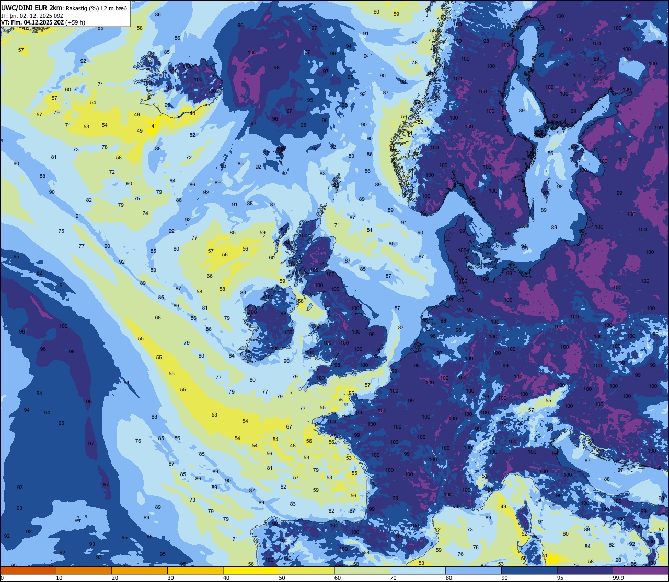Click the "UWC/DINI EUR 2km" title text

[x=32, y=8]
